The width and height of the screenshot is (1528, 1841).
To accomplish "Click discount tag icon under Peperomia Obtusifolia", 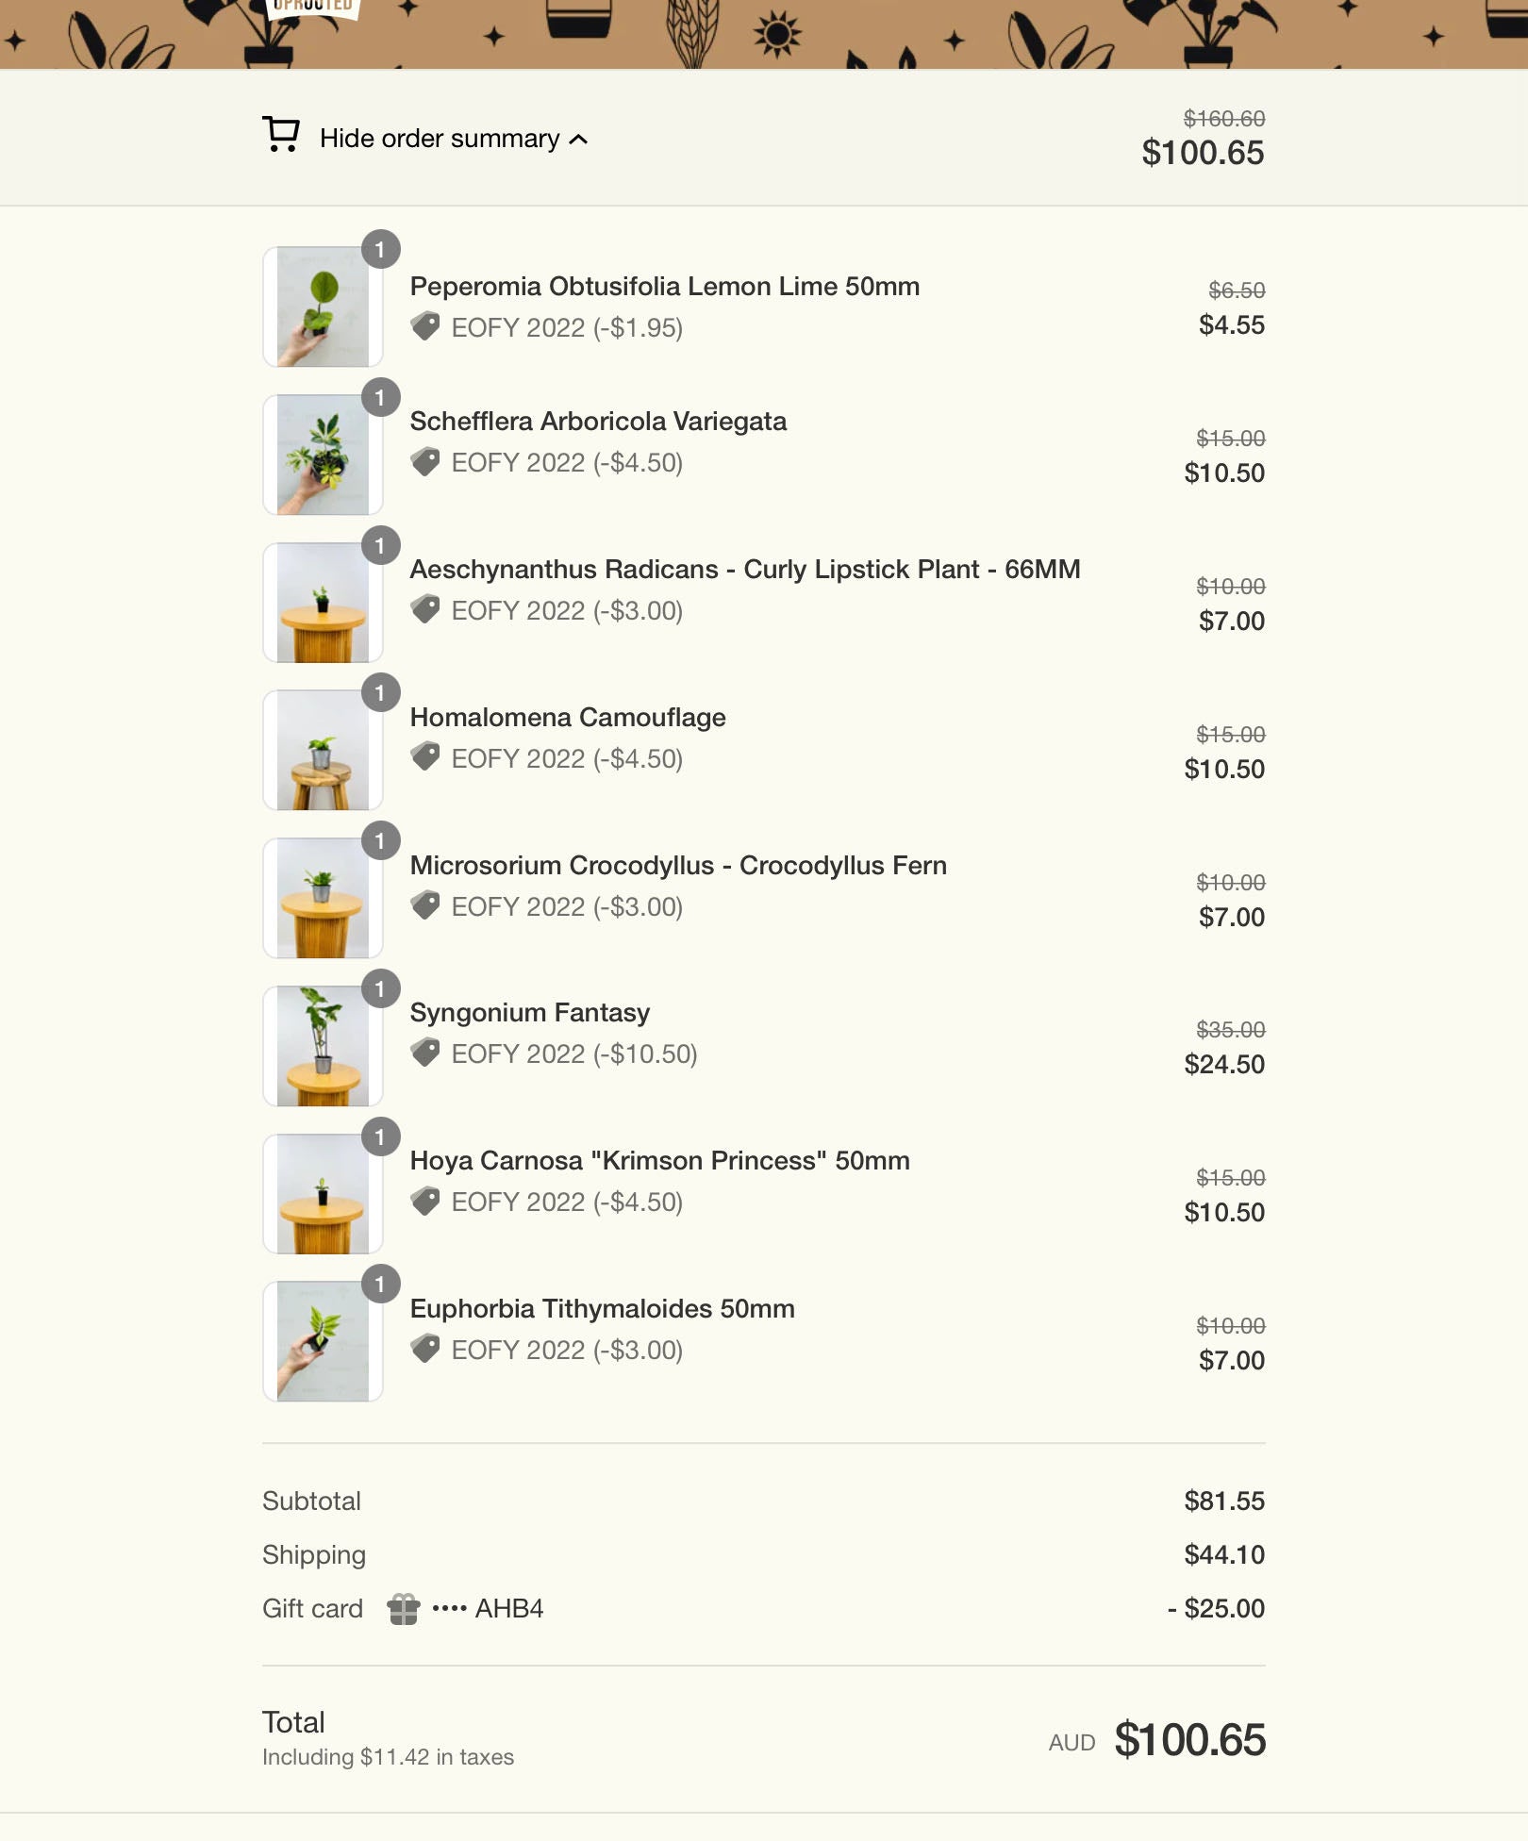I will click(425, 326).
